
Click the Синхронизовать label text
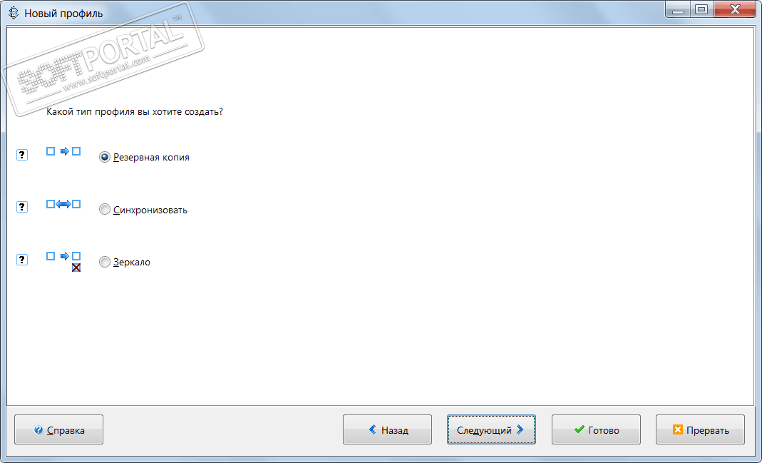(150, 210)
